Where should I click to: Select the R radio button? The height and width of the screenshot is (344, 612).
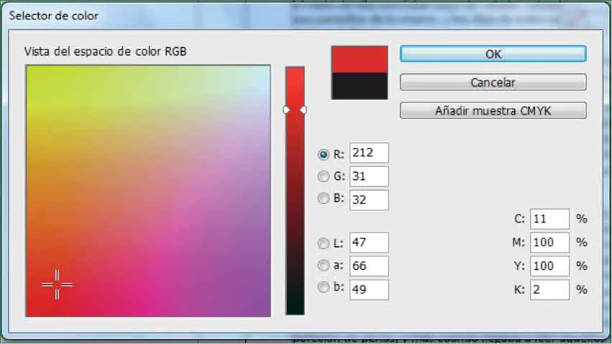323,154
